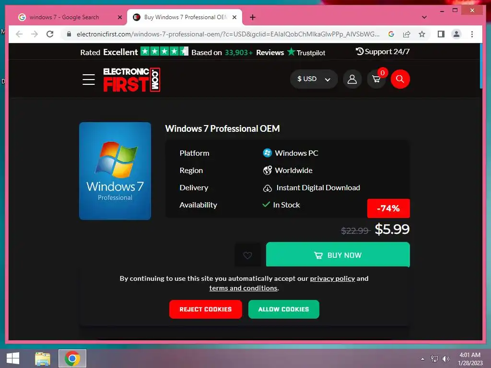Toggle the Chrome side panel
The width and height of the screenshot is (491, 368).
pos(441,34)
